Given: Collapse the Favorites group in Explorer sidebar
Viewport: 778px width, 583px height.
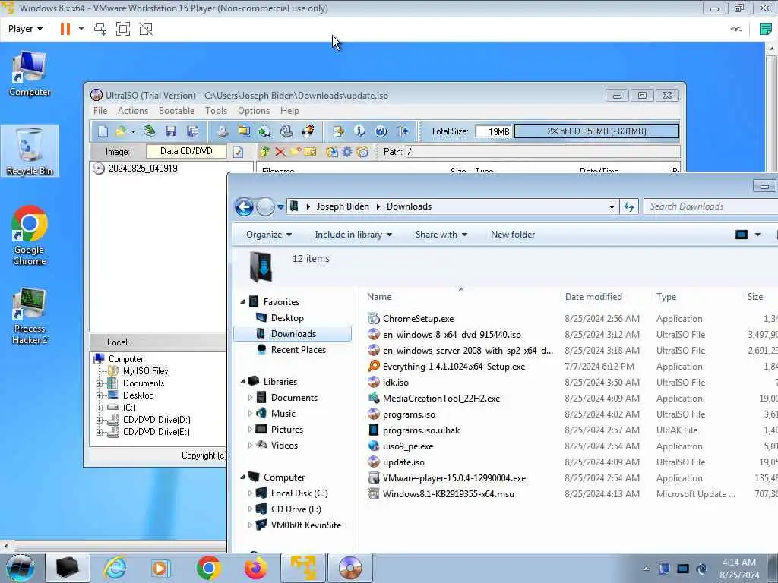Looking at the screenshot, I should point(242,302).
